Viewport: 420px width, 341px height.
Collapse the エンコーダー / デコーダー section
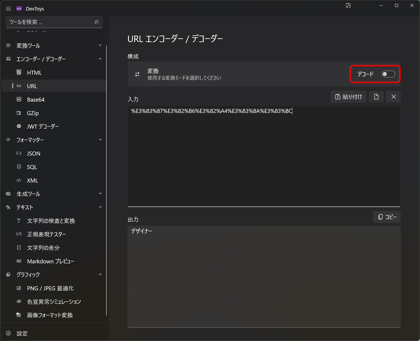coord(100,58)
